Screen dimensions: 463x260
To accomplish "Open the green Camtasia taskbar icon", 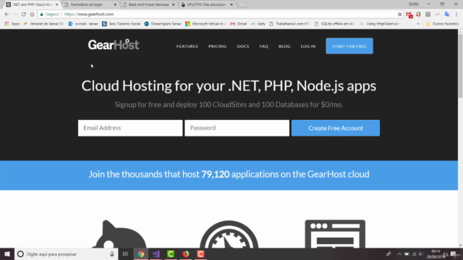I will point(171,254).
